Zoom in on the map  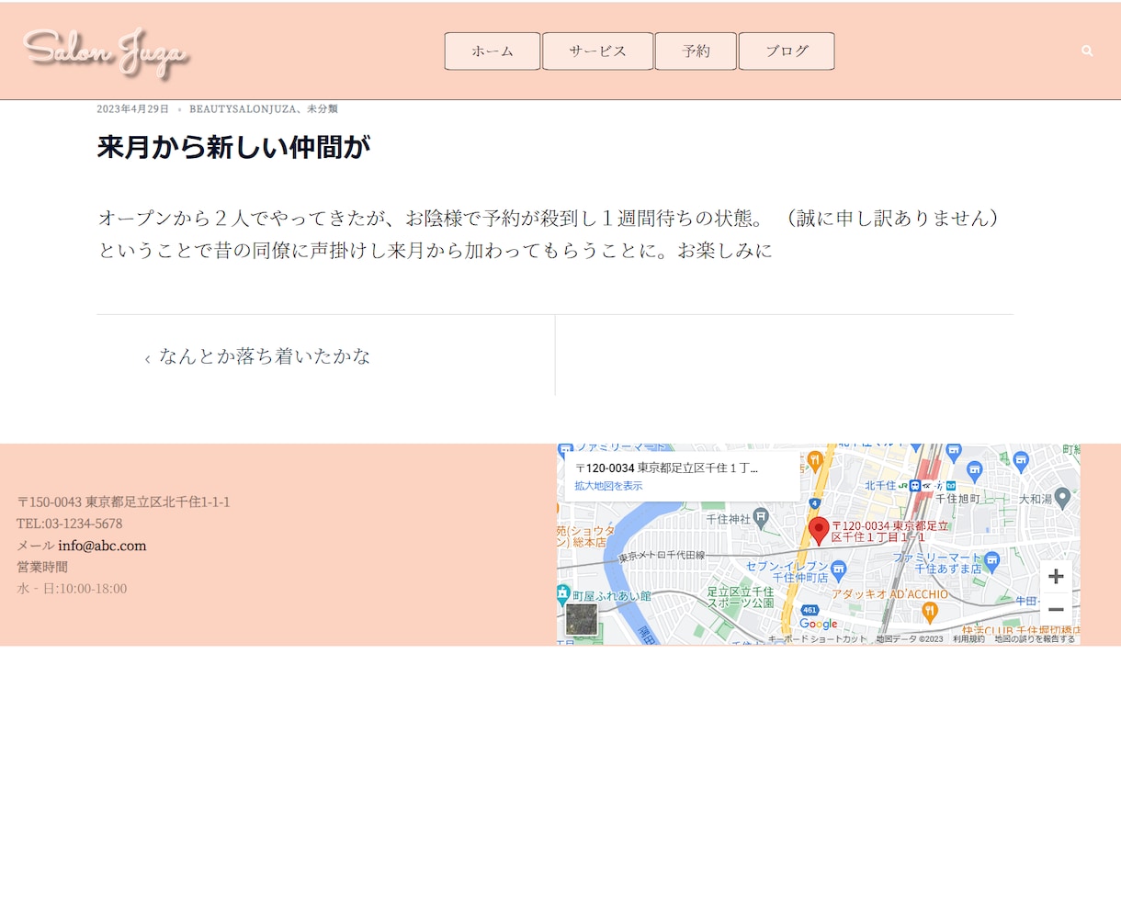pos(1056,577)
